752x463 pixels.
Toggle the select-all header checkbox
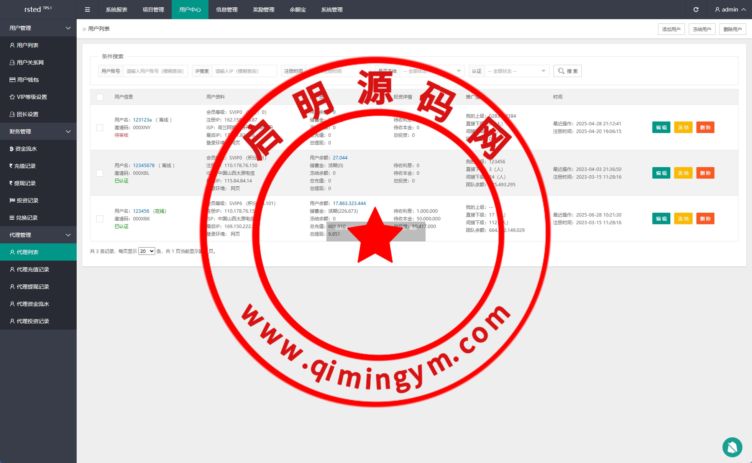[x=100, y=97]
